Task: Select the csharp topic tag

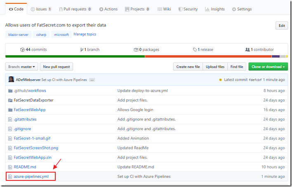Action: [x=41, y=35]
